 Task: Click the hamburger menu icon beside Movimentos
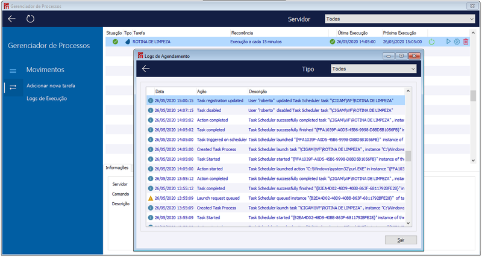tap(13, 71)
